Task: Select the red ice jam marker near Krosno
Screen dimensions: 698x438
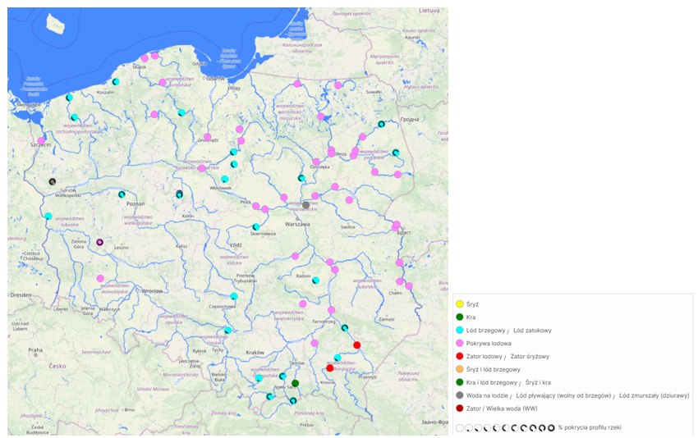Action: (x=330, y=368)
